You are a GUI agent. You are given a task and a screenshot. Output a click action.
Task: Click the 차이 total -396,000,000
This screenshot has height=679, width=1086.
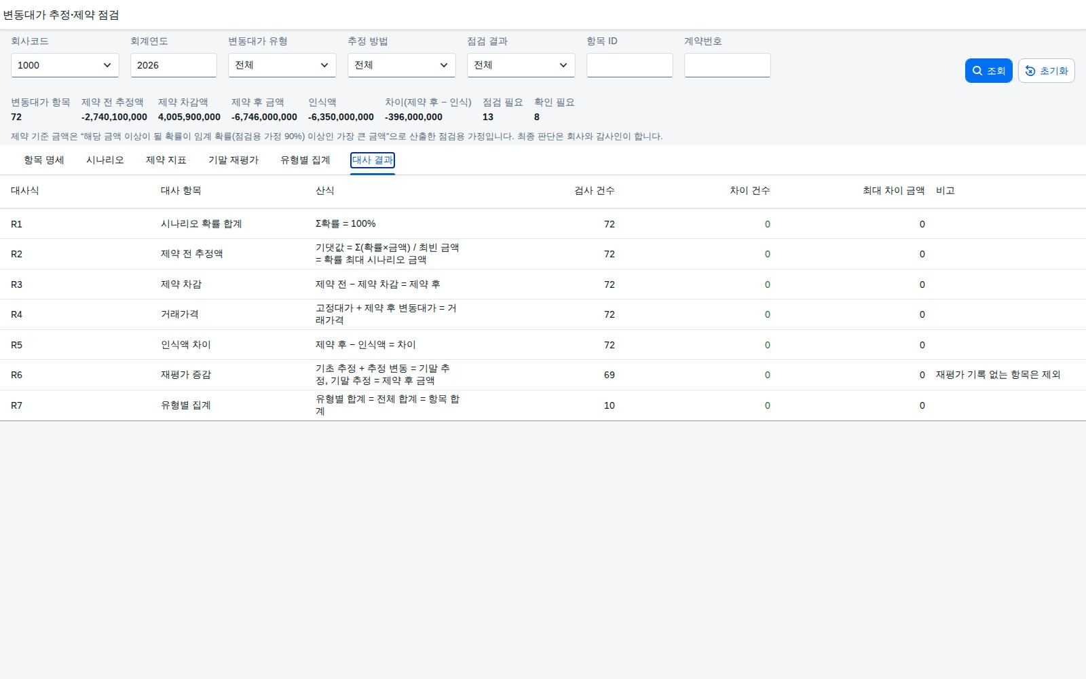coord(413,117)
